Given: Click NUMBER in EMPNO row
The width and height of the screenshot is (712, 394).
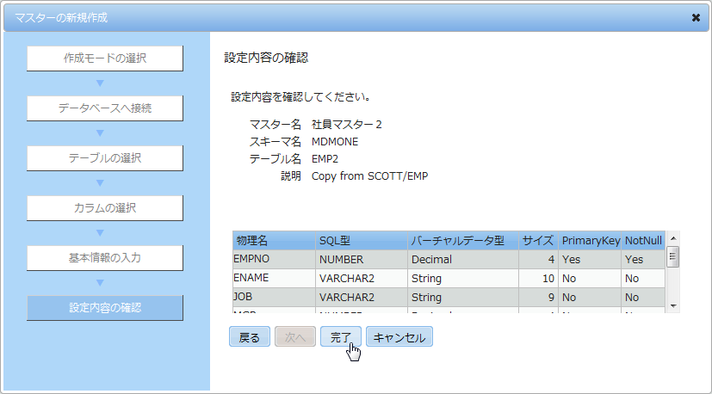Looking at the screenshot, I should click(x=362, y=259).
